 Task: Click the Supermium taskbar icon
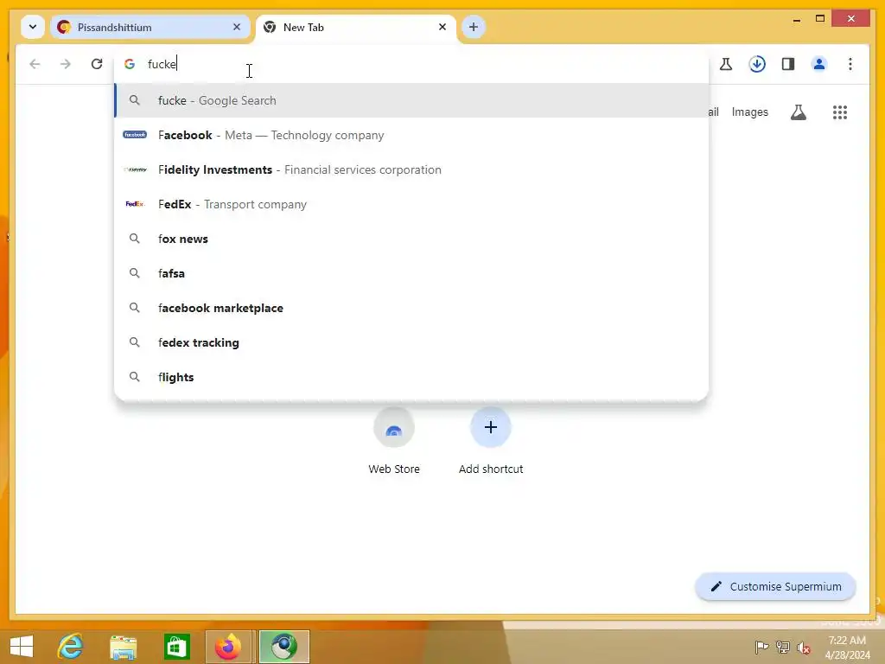(x=283, y=647)
